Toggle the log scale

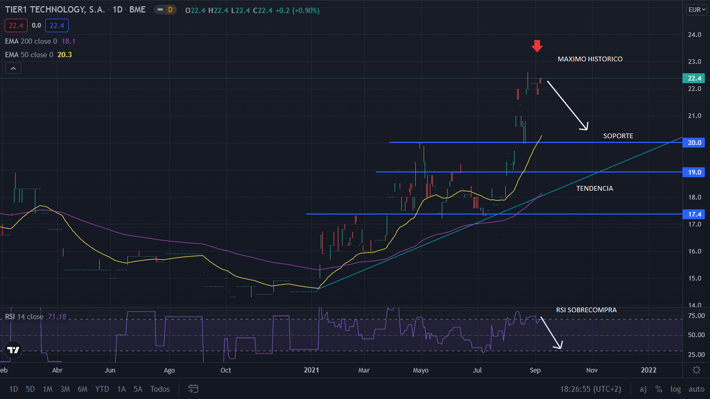click(x=675, y=389)
